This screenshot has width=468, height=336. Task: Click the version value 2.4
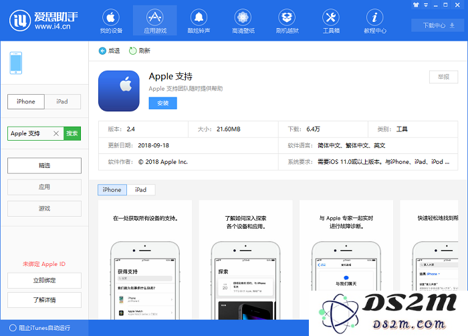click(131, 129)
